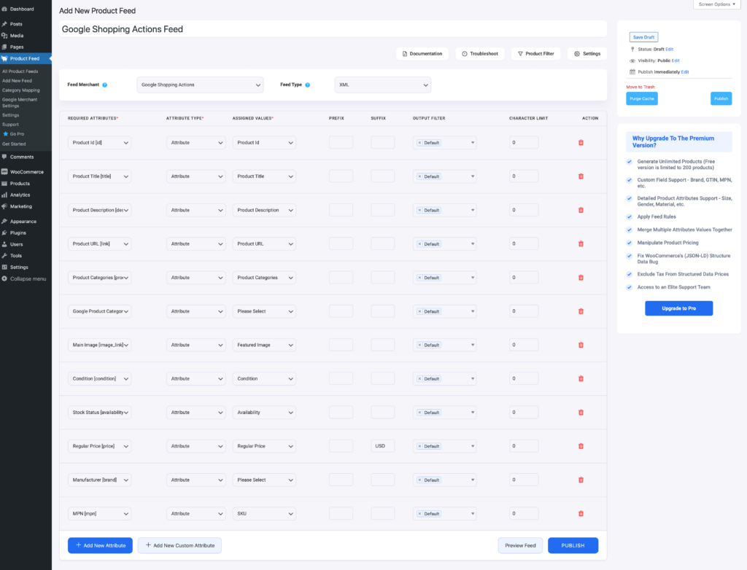Open the Product Filter button
Screen dimensions: 747x570
(536, 54)
